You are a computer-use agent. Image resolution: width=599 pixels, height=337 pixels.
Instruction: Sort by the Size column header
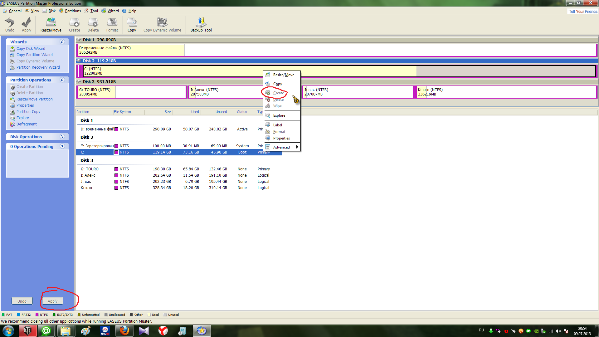point(158,112)
